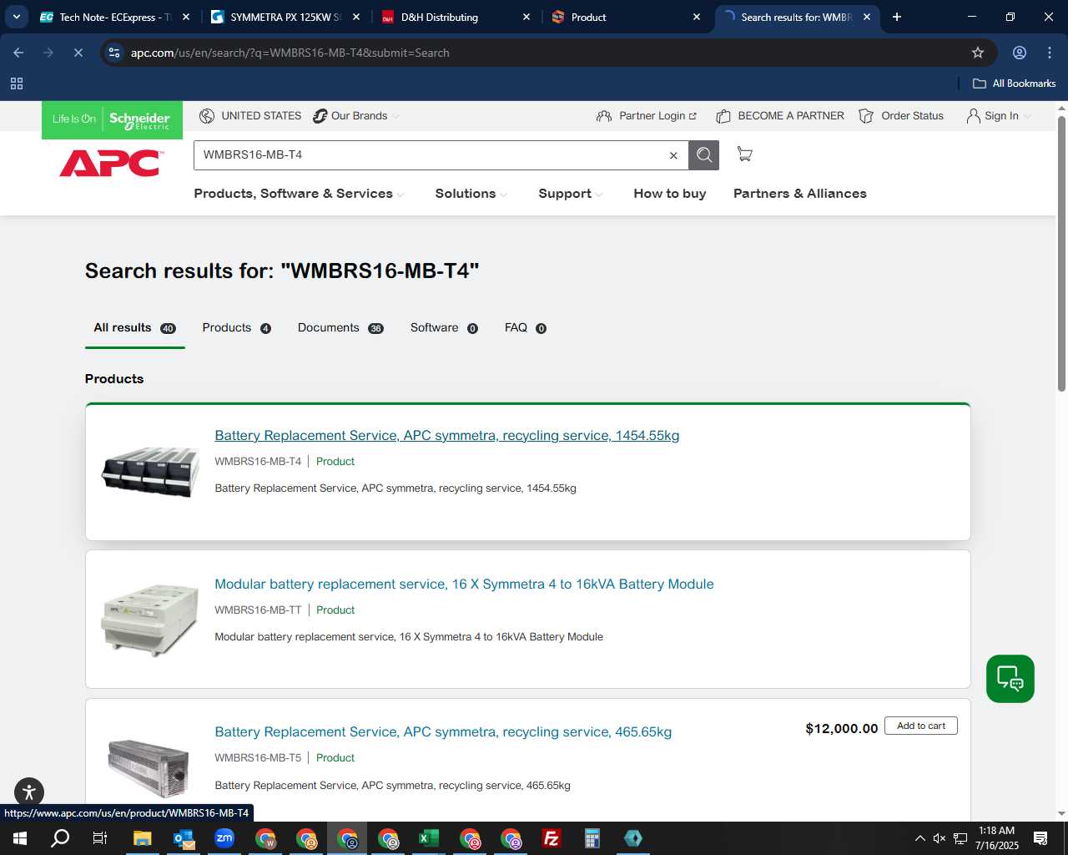This screenshot has height=855, width=1068.
Task: Expand the Solutions menu
Action: pyautogui.click(x=471, y=194)
